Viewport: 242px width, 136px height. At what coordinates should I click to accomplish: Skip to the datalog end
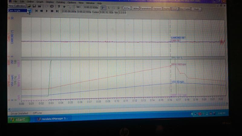tap(57, 11)
